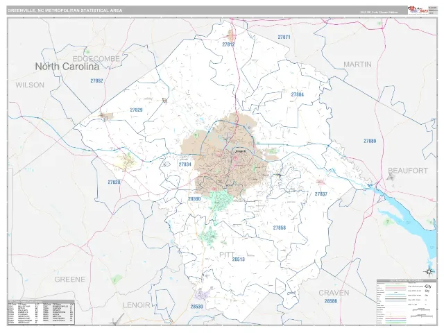
Task: Click ZIP code 27871 label
Action: tap(284, 37)
